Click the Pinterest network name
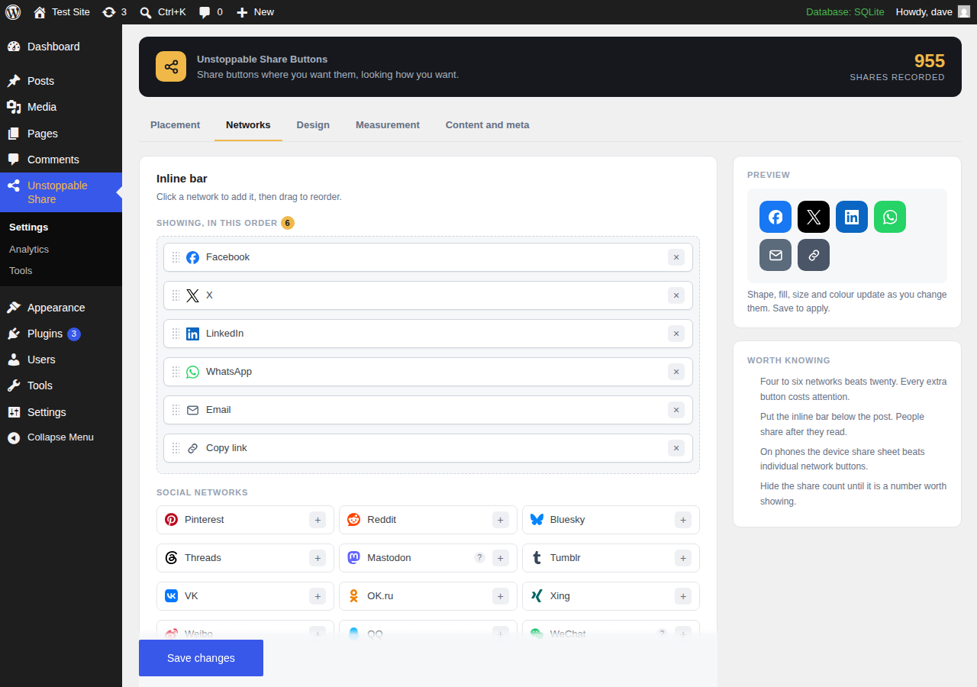The image size is (977, 687). click(x=205, y=520)
